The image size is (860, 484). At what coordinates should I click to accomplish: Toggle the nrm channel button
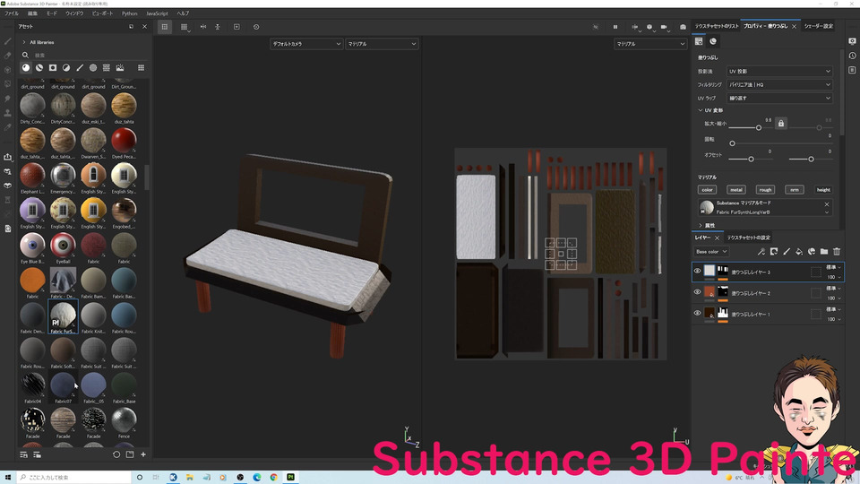(x=795, y=189)
